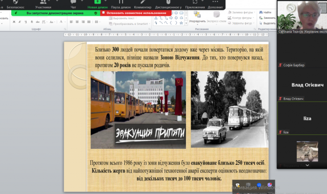327x194 pixels.
Task: Center the paragraph text
Action: (x=77, y=21)
